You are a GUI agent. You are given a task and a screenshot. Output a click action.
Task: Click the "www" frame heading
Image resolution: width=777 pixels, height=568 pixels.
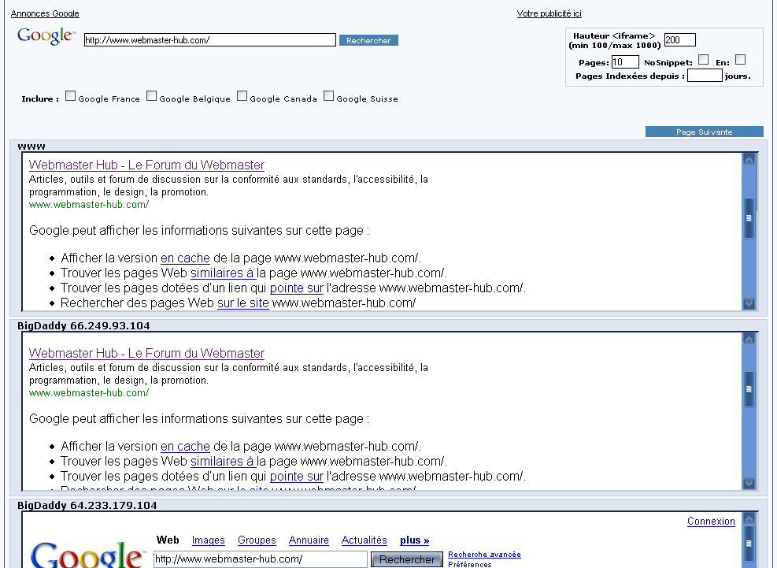point(31,147)
